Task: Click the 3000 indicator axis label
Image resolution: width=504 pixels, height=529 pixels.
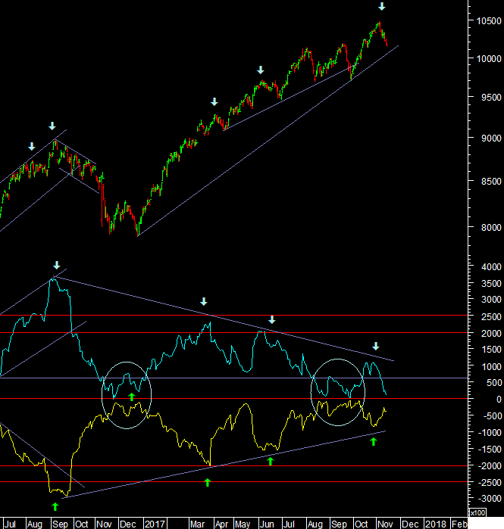Action: [491, 300]
